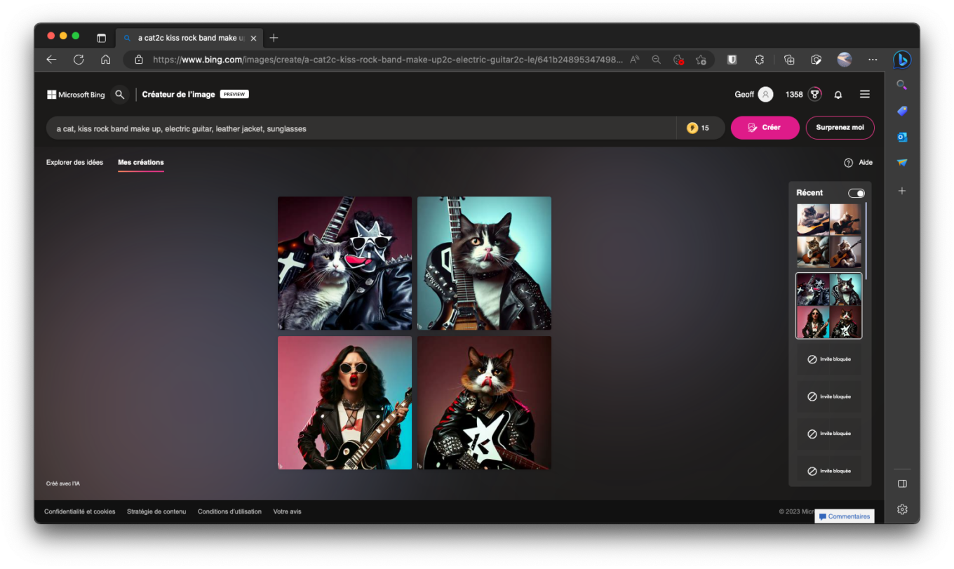The width and height of the screenshot is (954, 569).
Task: Click the Microsoft Rewards trophy icon
Action: 814,95
